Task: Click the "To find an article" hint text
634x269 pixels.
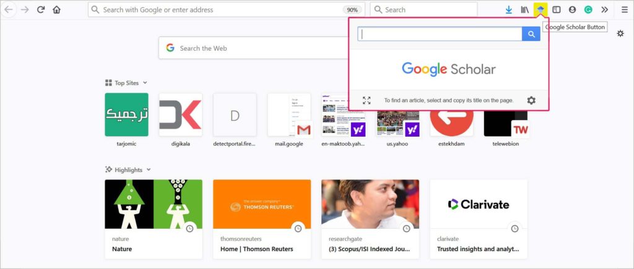Action: (x=449, y=100)
